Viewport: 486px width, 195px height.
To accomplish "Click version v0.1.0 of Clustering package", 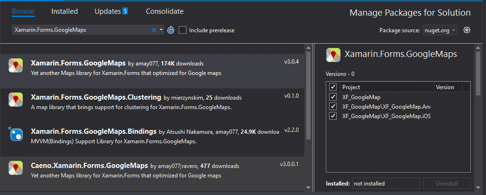I will (292, 95).
